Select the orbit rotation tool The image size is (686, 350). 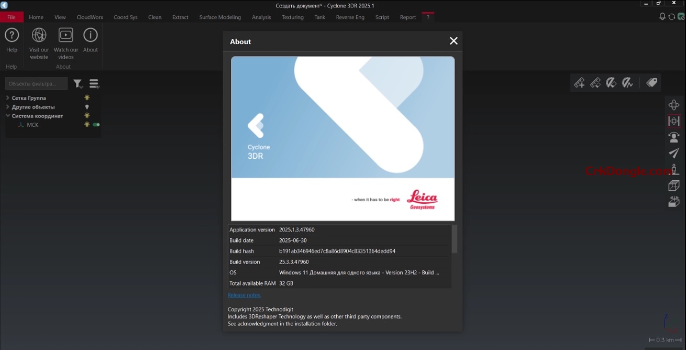coord(674,104)
